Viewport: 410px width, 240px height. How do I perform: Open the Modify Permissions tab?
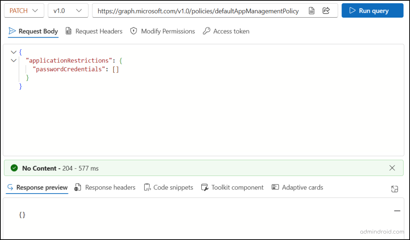(x=163, y=31)
